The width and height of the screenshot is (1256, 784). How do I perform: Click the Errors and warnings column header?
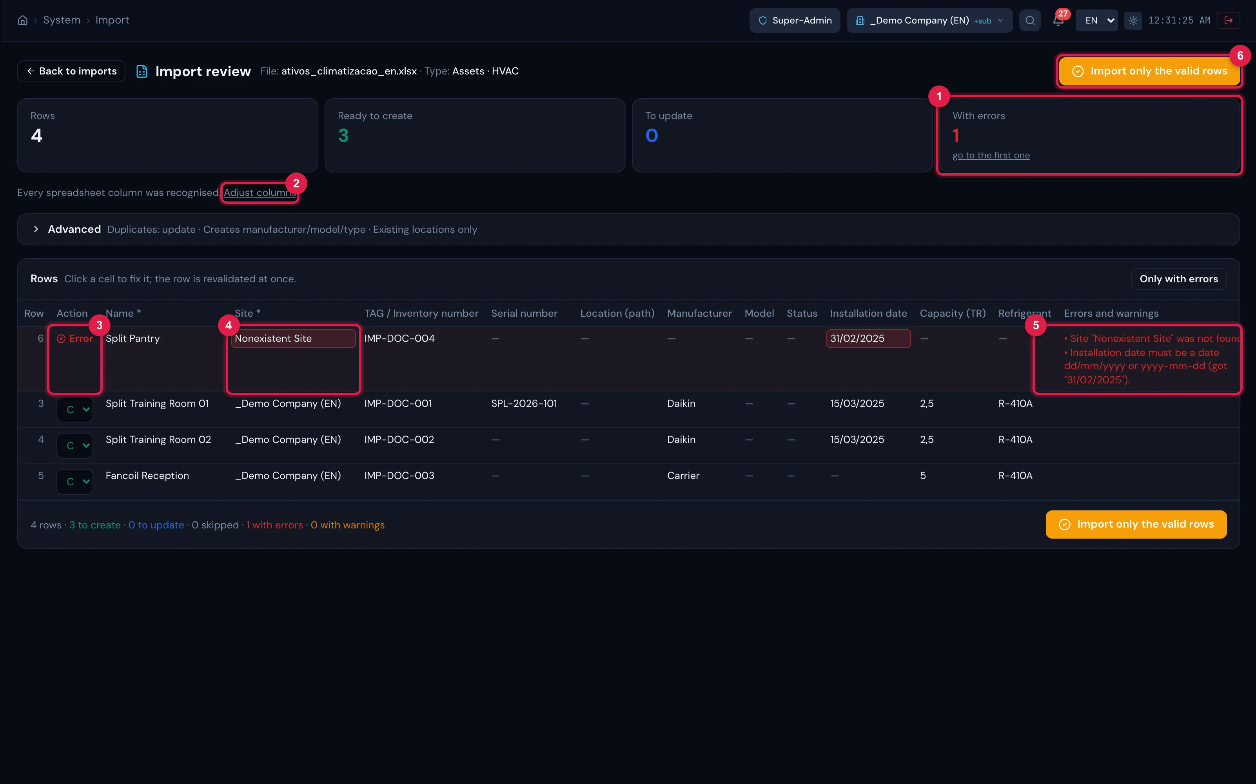[x=1111, y=313]
